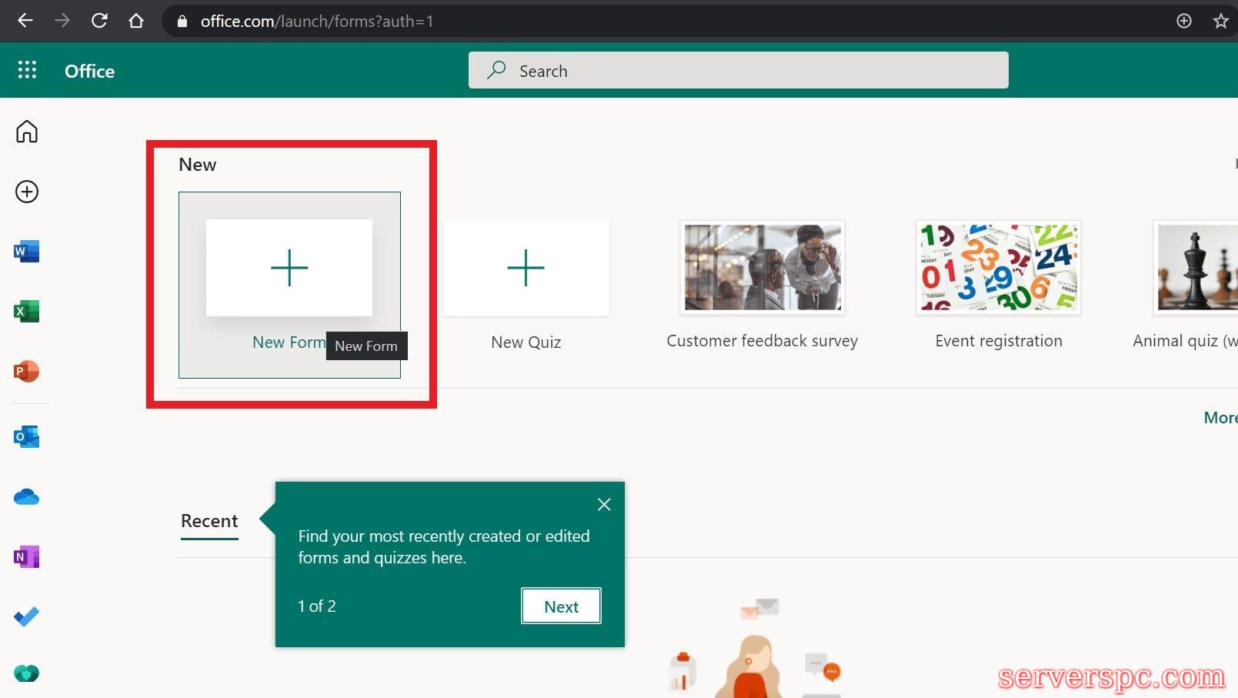1238x698 pixels.
Task: Launch OneNote from the sidebar
Action: click(27, 556)
